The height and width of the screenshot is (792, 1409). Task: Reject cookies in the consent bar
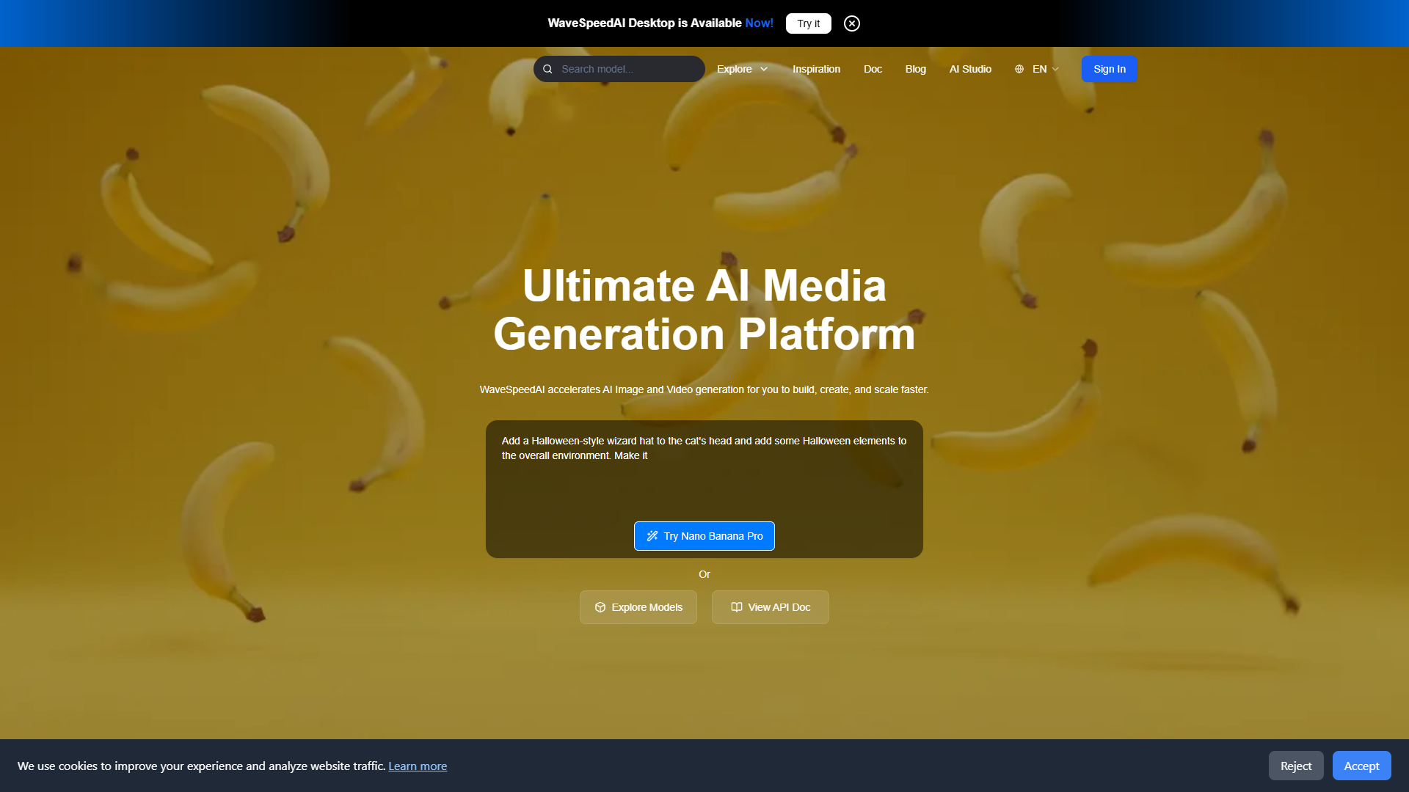coord(1296,766)
